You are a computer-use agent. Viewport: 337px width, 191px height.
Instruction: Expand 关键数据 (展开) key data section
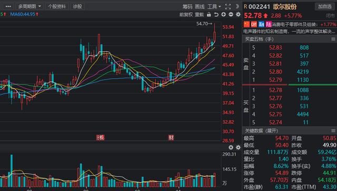[261, 130]
